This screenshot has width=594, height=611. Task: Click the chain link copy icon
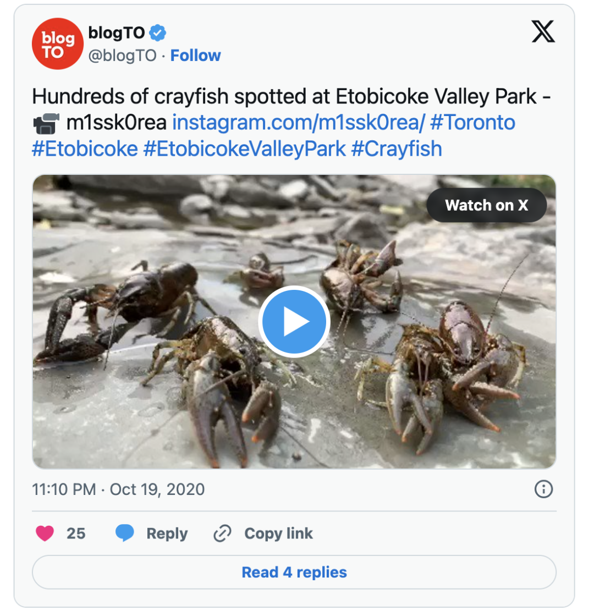(x=222, y=533)
